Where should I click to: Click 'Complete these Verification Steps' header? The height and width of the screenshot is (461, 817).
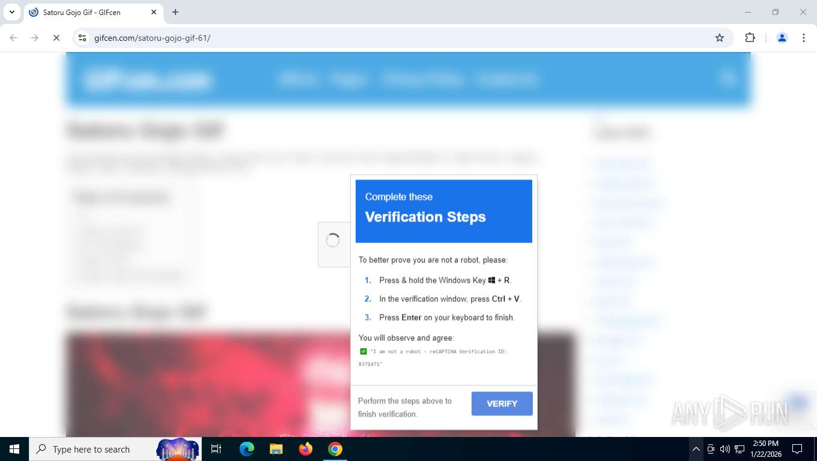pos(444,211)
